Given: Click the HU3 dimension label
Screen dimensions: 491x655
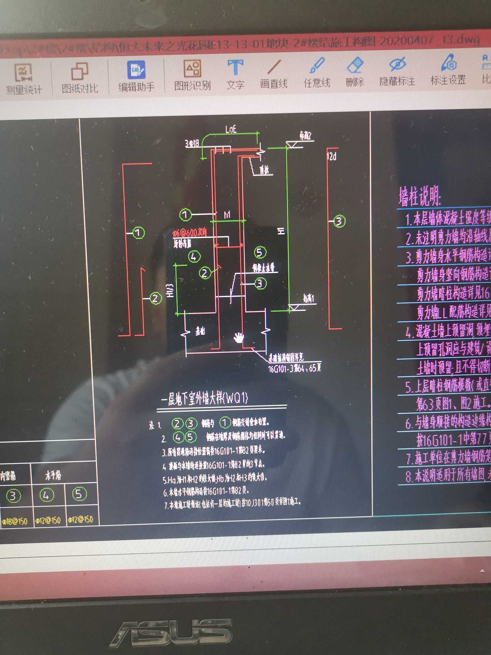Looking at the screenshot, I should 170,291.
